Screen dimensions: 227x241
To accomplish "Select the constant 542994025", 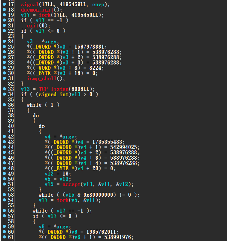I will tap(123, 147).
